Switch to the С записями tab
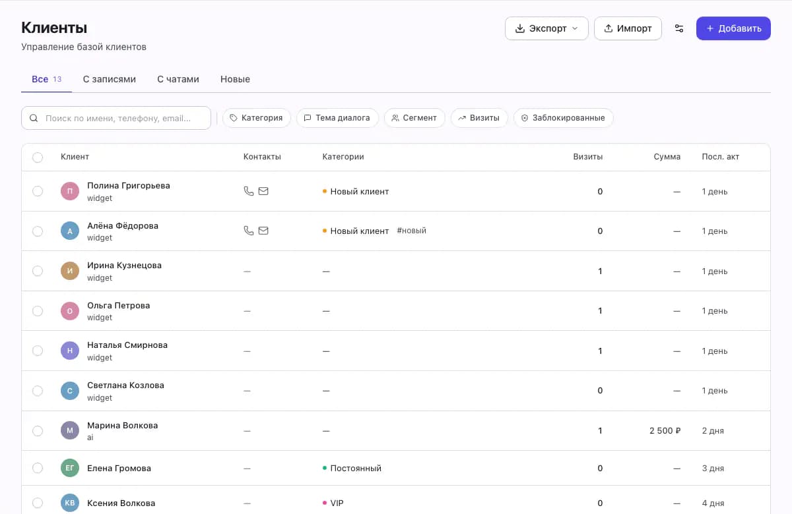792x514 pixels. (110, 79)
